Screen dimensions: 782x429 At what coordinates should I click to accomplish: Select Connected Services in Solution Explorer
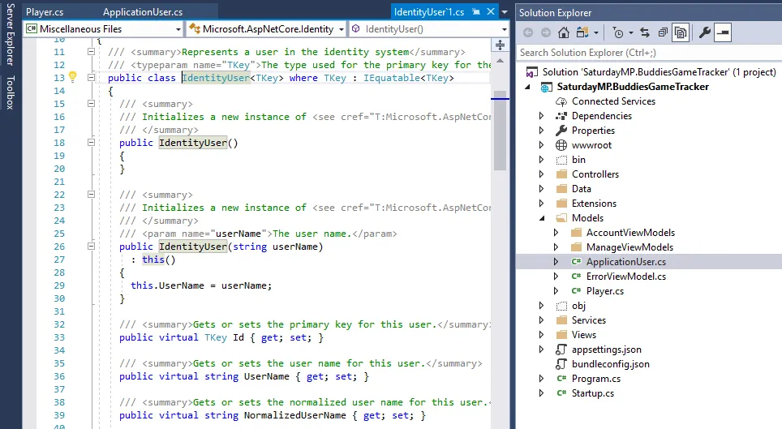coord(613,101)
